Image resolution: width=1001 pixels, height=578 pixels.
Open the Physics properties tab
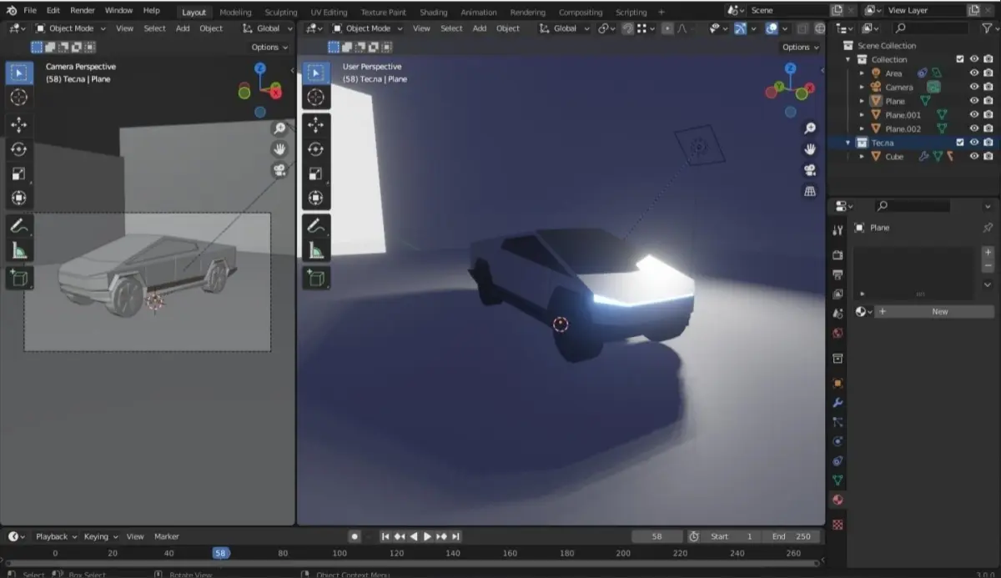tap(838, 441)
